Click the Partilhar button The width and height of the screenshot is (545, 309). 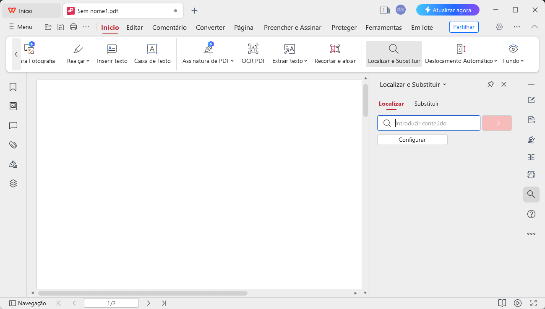[464, 27]
